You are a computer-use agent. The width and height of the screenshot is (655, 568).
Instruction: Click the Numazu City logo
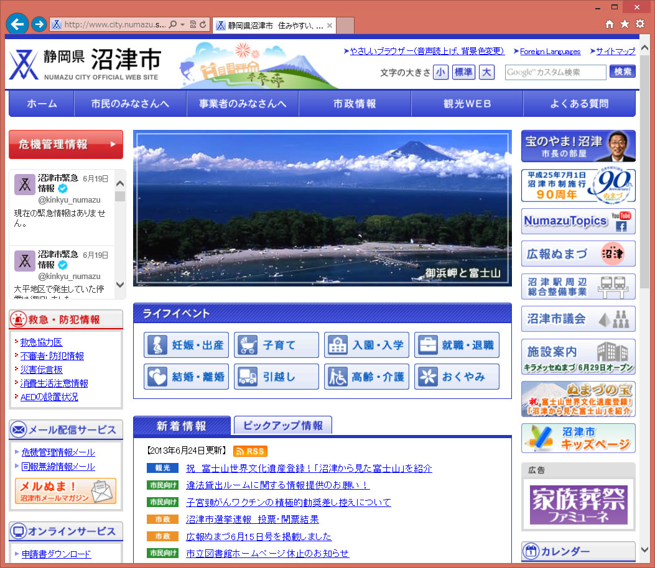point(85,64)
